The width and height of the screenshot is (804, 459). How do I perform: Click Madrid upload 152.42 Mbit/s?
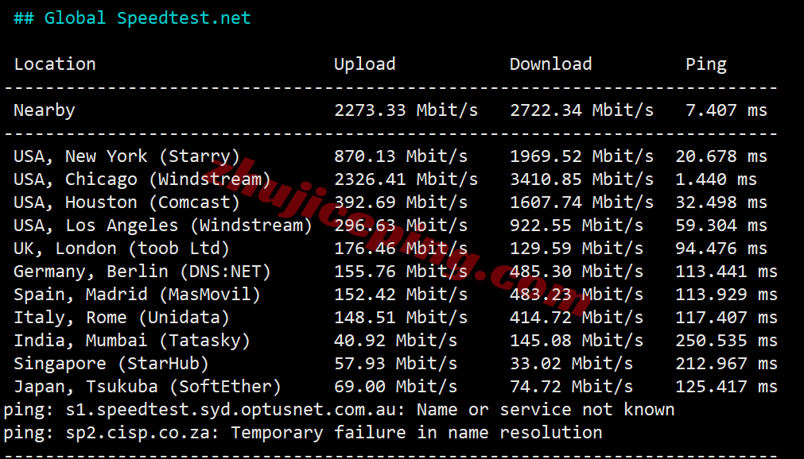(x=401, y=295)
